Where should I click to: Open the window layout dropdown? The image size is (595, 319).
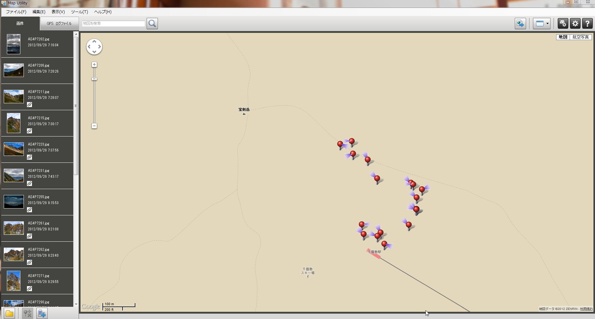[x=542, y=23]
